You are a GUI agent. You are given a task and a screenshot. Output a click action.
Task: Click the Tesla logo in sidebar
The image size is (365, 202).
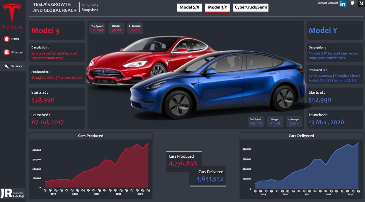point(12,16)
